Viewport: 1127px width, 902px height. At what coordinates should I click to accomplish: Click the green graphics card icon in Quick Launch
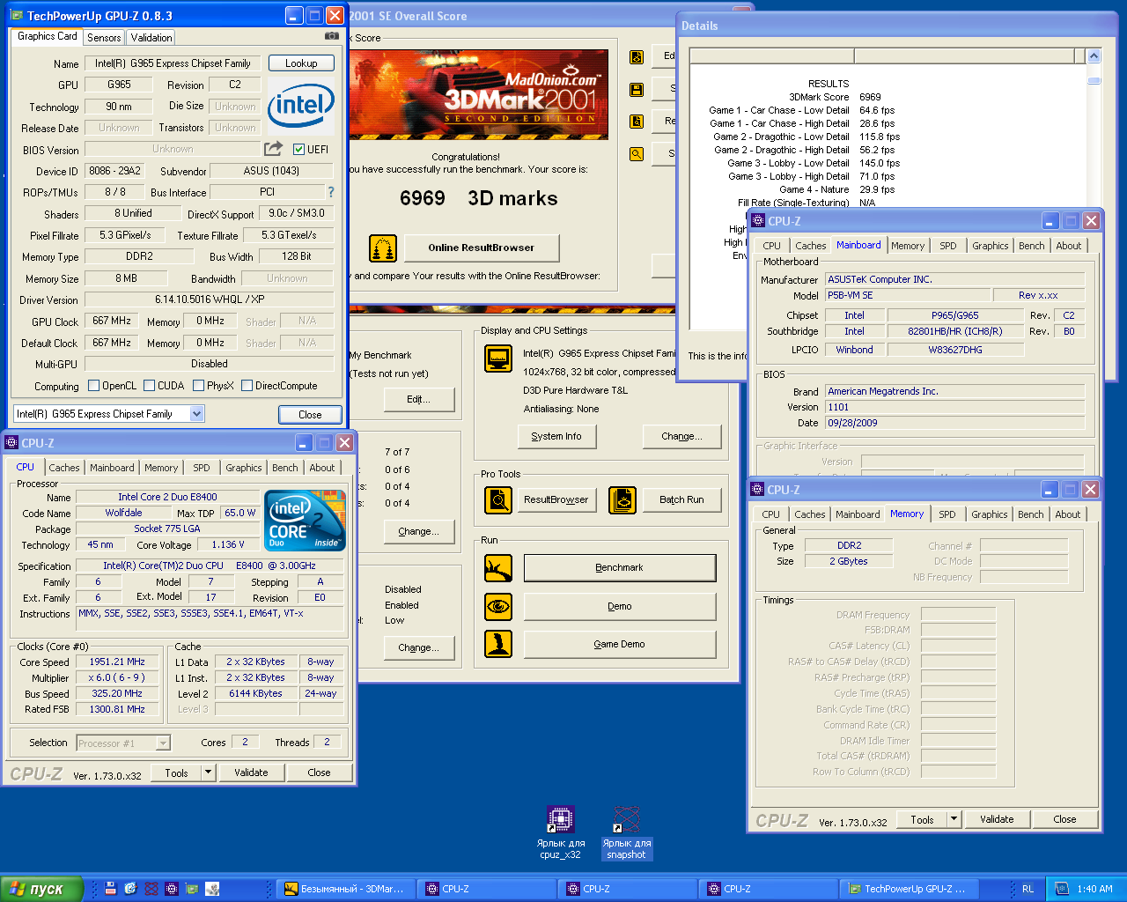(x=192, y=889)
